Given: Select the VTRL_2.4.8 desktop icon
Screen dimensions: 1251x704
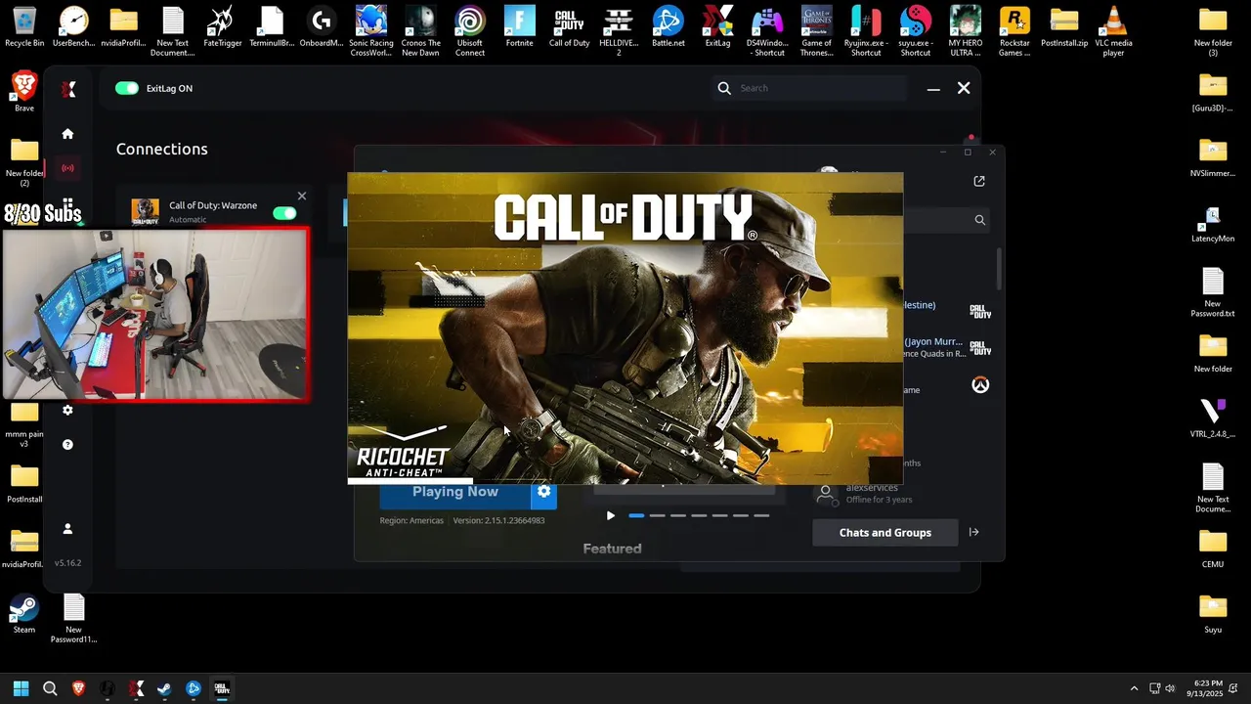Looking at the screenshot, I should (1213, 418).
